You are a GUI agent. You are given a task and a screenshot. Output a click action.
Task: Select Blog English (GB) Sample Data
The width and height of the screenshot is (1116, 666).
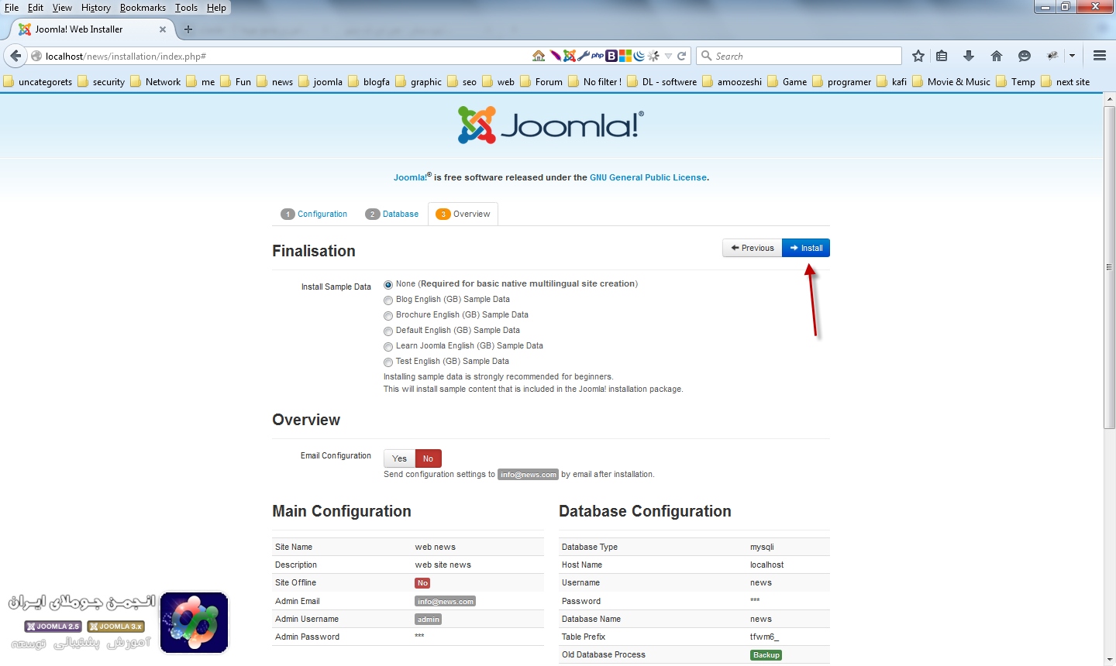click(388, 300)
